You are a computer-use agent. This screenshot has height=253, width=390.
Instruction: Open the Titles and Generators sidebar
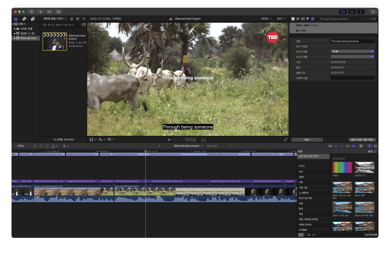pyautogui.click(x=33, y=19)
